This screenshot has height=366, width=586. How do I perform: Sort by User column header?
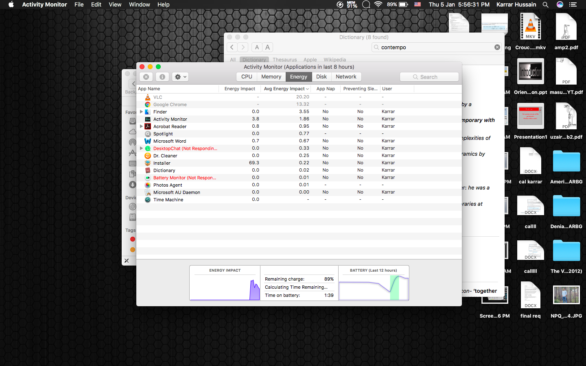click(x=397, y=89)
